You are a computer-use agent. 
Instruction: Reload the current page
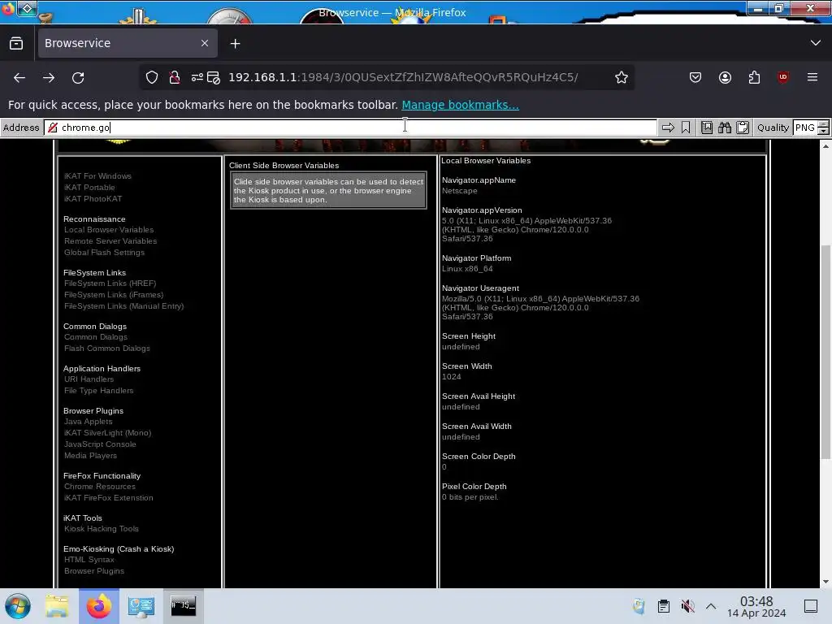[78, 77]
